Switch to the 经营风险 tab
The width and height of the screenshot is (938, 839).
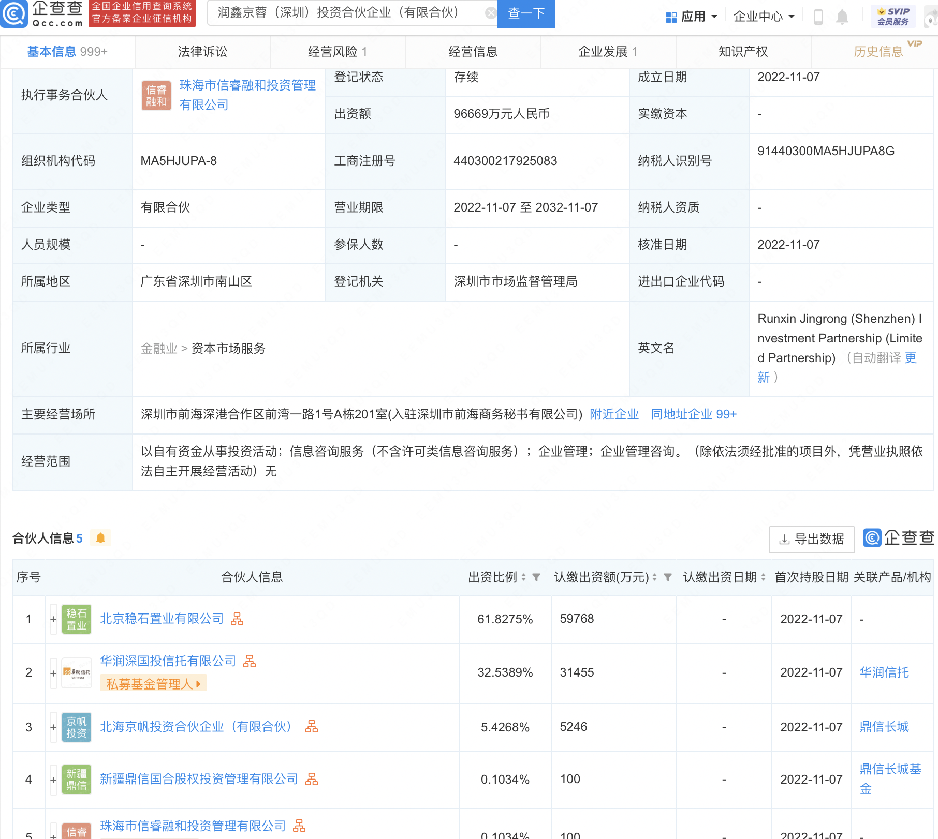point(338,52)
